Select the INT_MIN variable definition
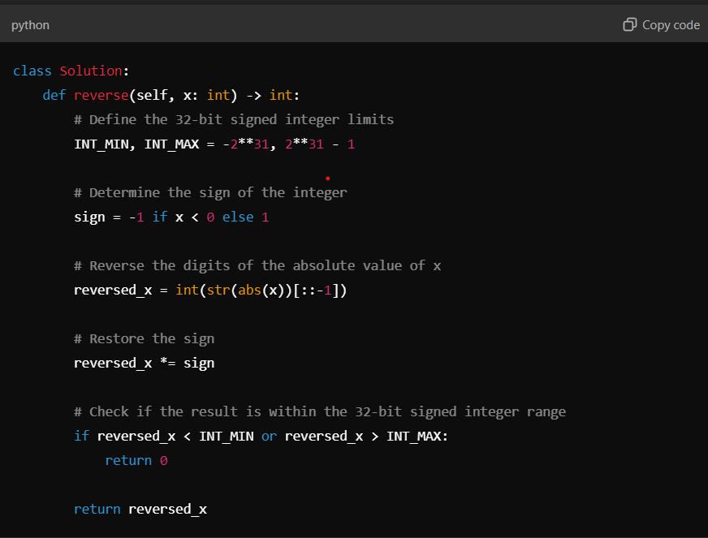This screenshot has width=708, height=538. 99,144
